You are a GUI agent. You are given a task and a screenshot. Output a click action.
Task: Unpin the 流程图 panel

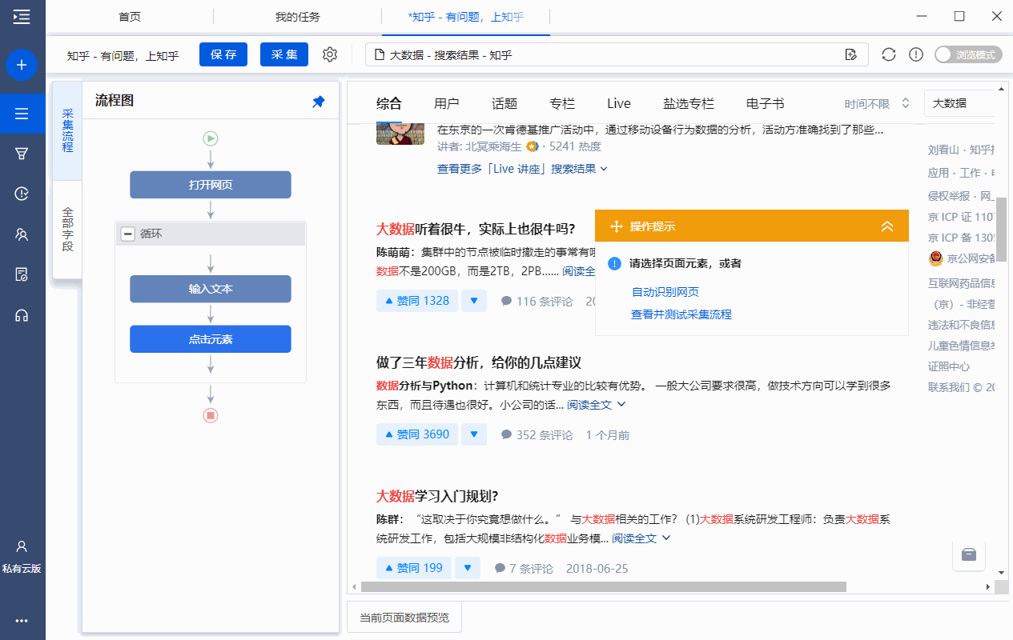319,101
